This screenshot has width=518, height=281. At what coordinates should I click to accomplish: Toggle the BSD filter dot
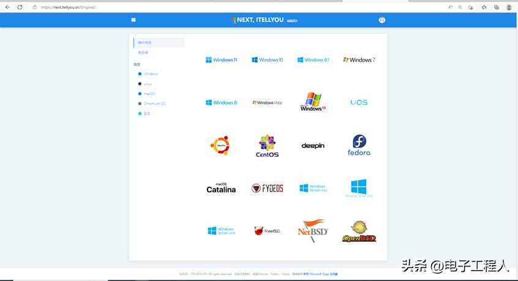[140, 114]
